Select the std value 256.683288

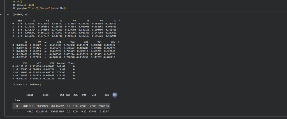(x=57, y=111)
